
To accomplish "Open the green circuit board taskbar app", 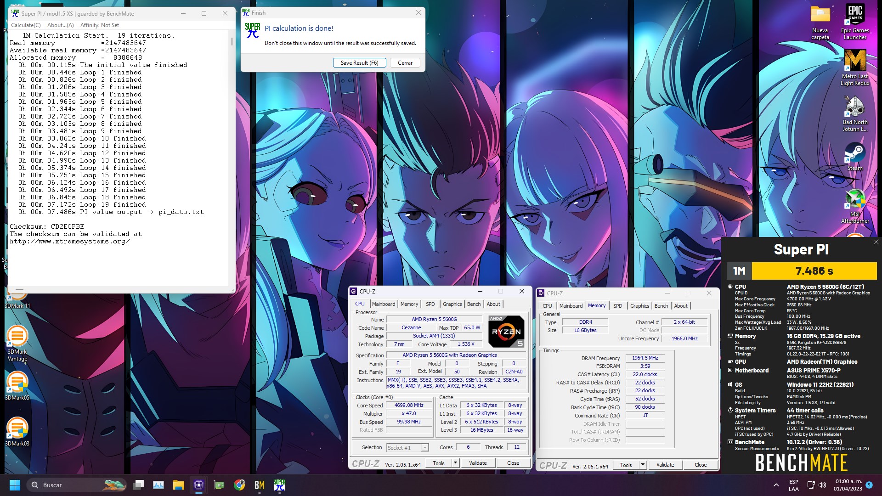I will [219, 485].
